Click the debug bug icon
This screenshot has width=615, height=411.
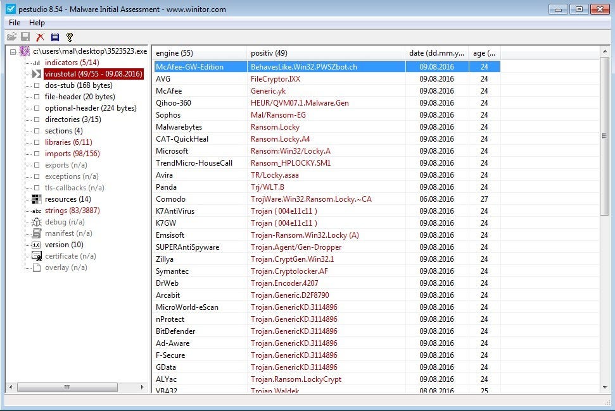click(x=37, y=222)
